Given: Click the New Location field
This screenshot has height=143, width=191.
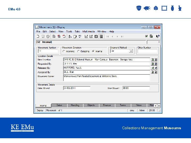Looking at the screenshot, I should click(107, 60).
